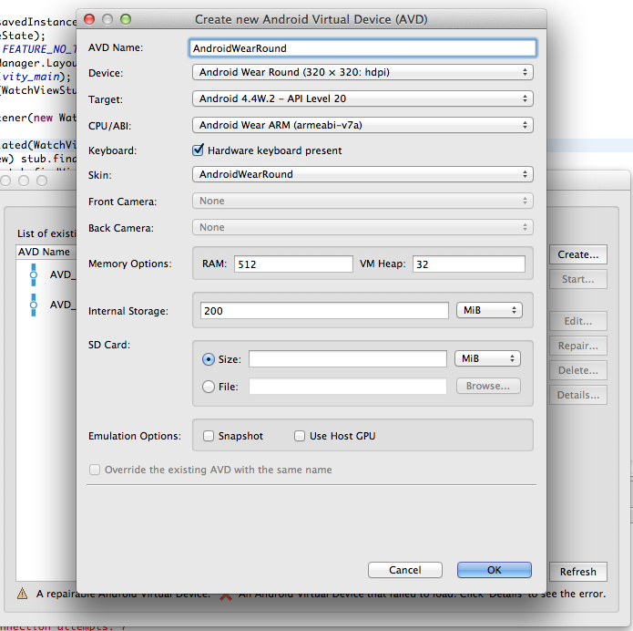Select the second AVD_ entry icon in list
633x631 pixels.
tap(34, 305)
